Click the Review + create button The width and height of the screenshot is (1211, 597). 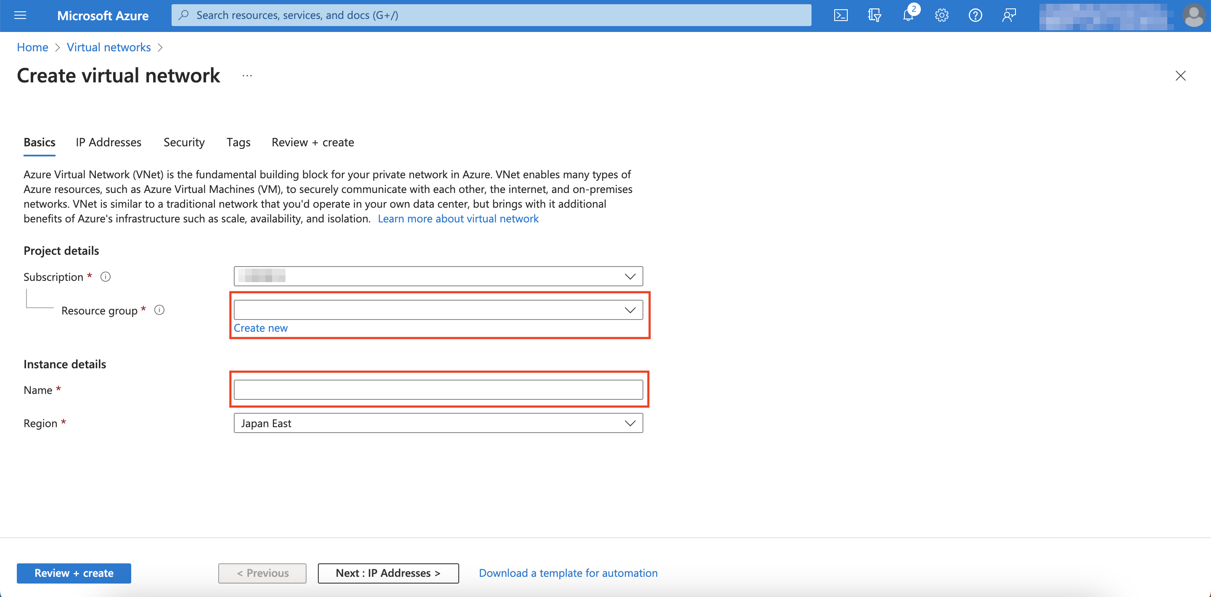pos(73,573)
